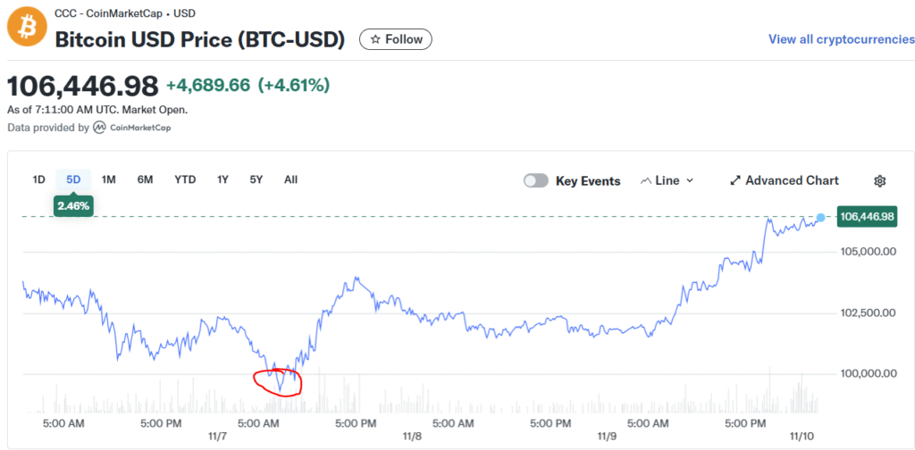This screenshot has height=450, width=915.
Task: Click the star icon in Follow button
Action: 375,39
